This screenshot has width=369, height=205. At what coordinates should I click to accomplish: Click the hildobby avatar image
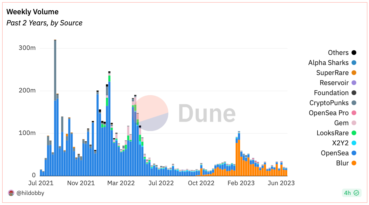tap(11, 193)
